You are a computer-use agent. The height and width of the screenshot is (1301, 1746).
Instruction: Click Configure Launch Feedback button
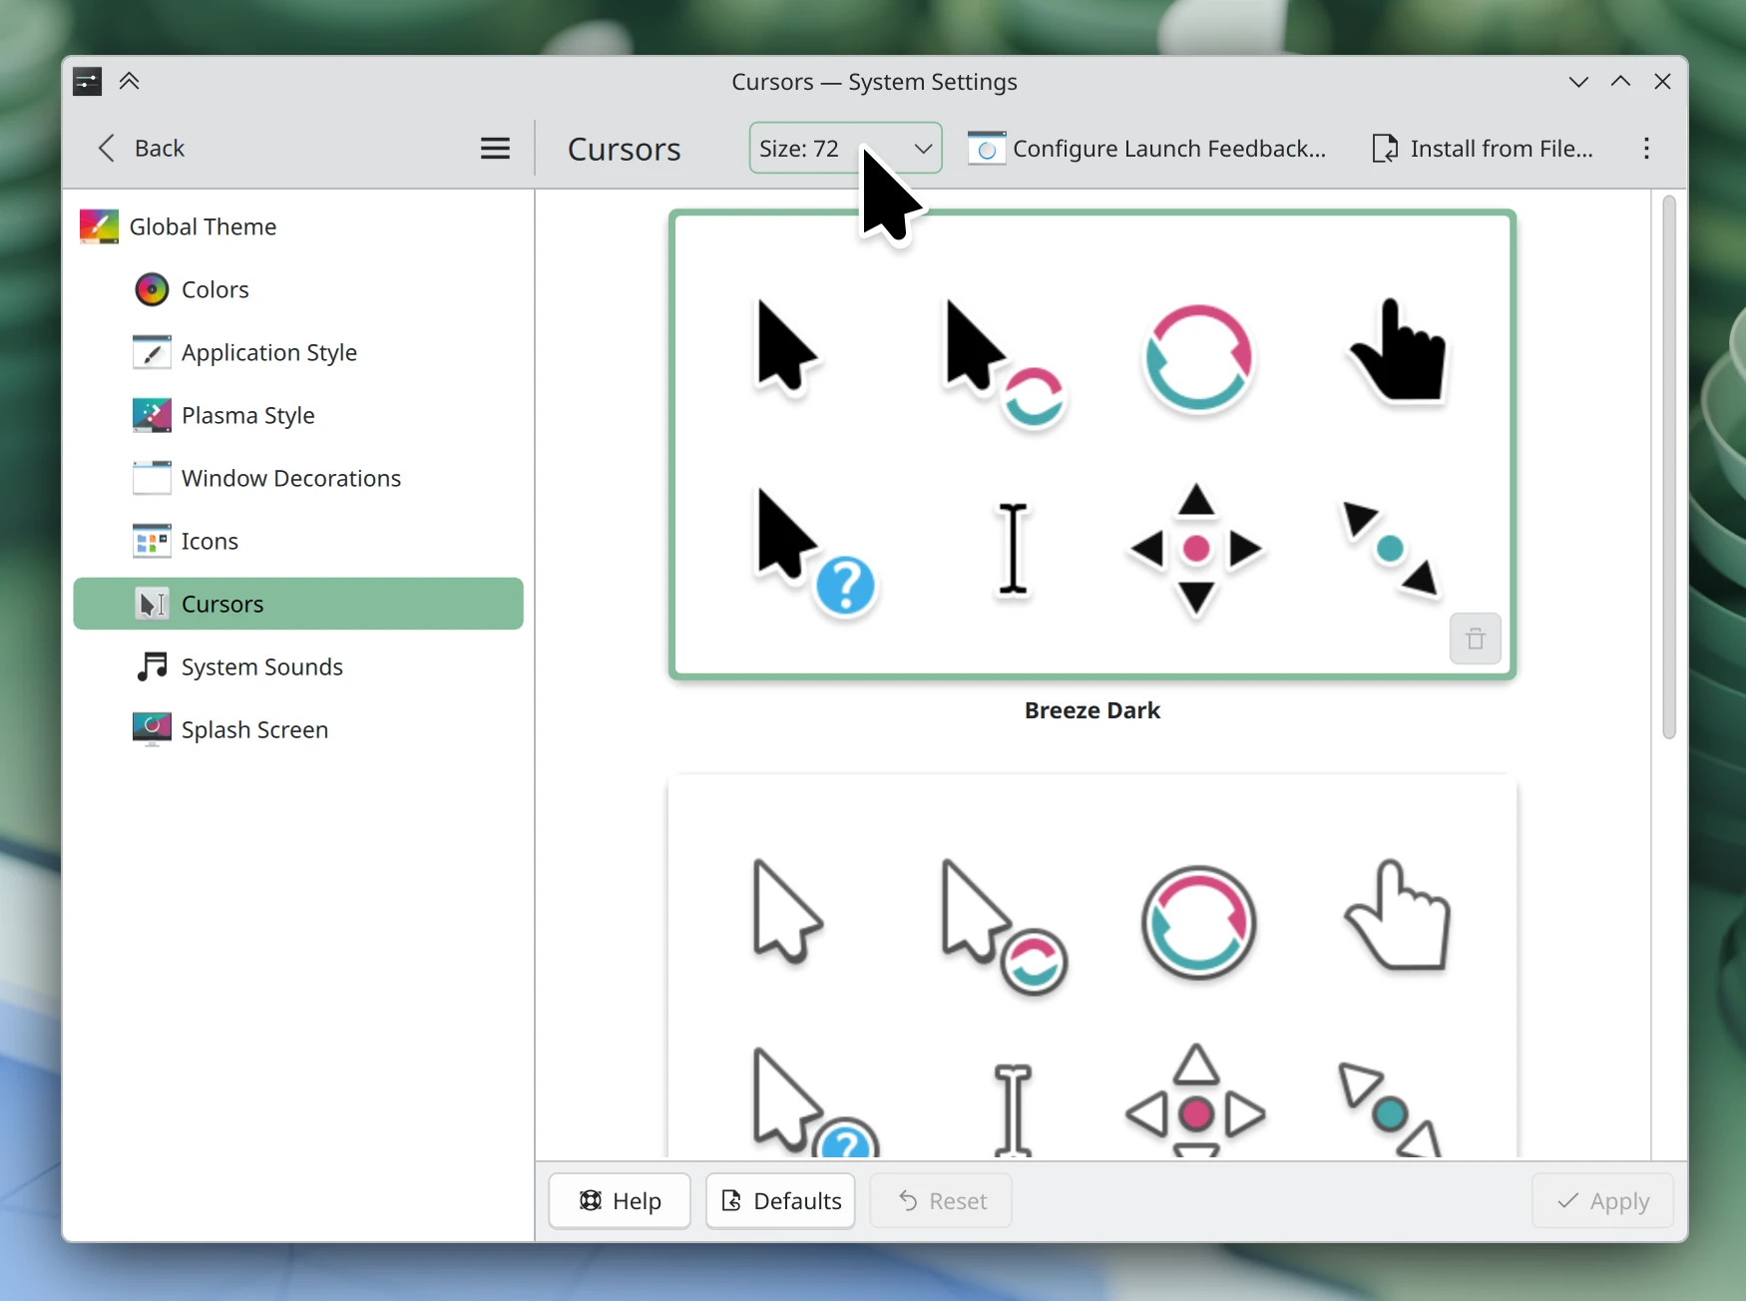(x=1147, y=149)
